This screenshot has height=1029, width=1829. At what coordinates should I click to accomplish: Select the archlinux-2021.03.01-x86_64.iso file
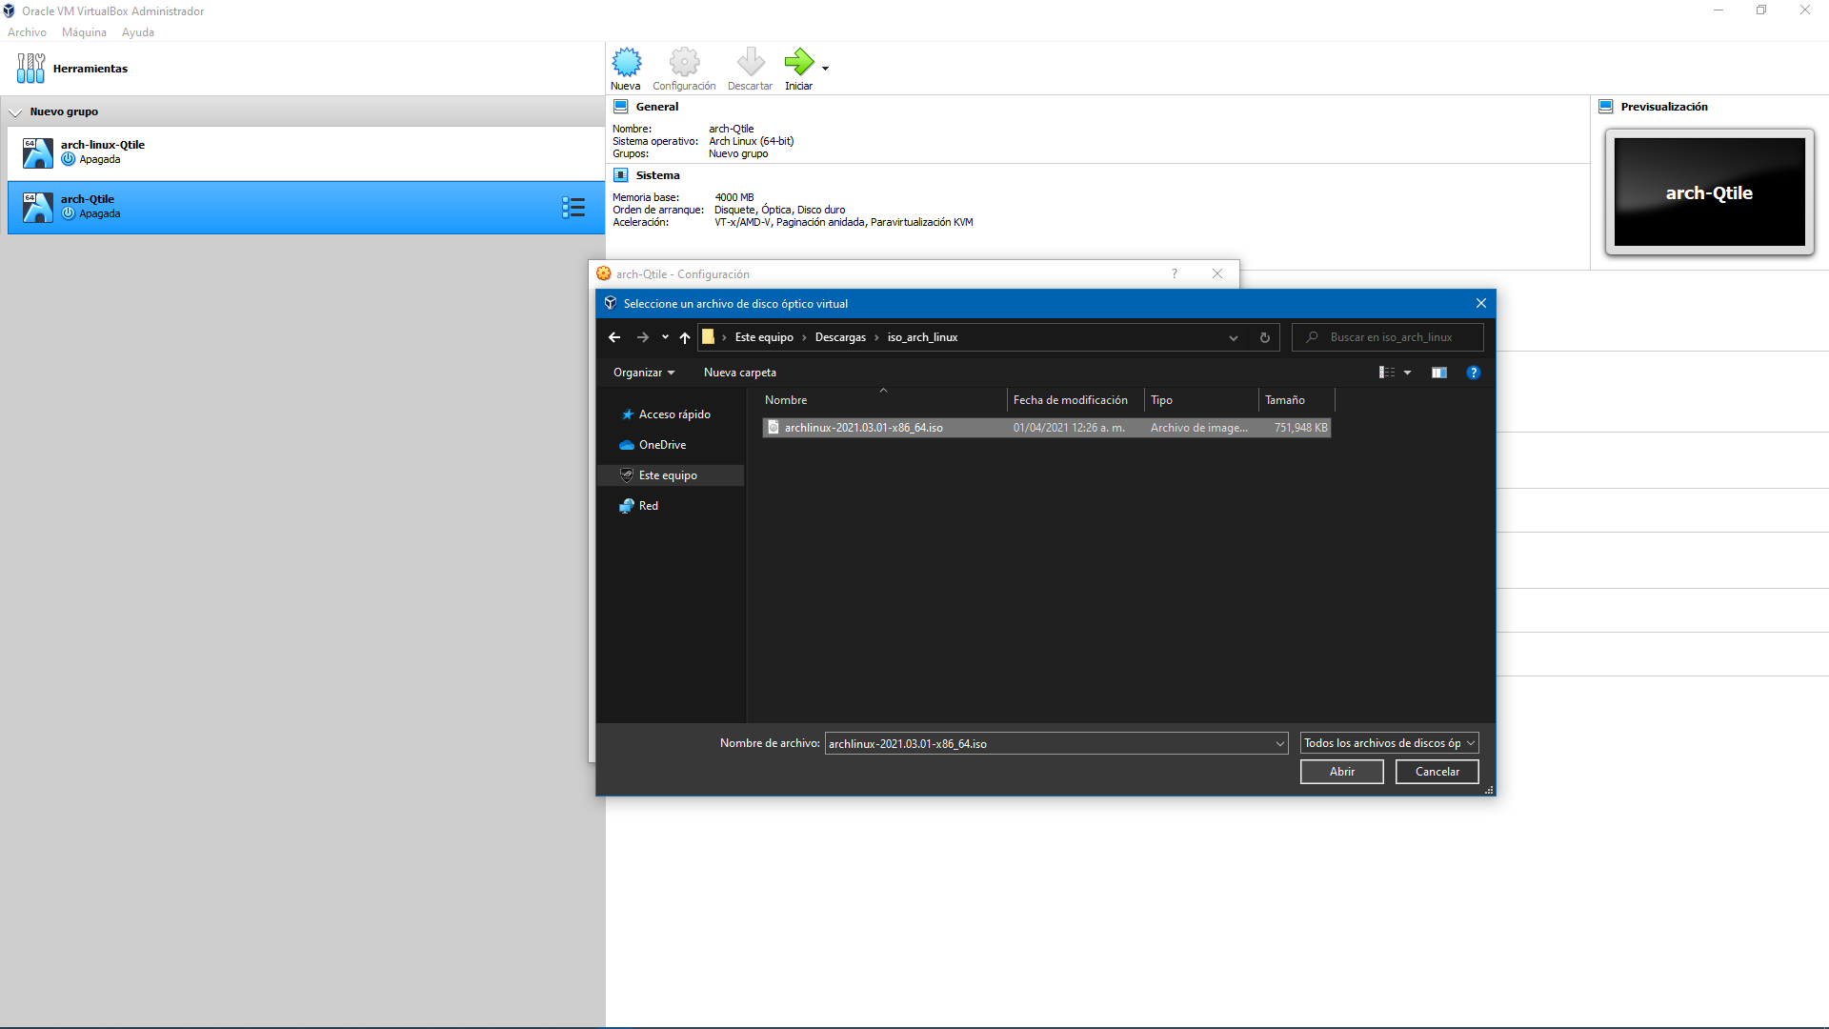coord(863,428)
